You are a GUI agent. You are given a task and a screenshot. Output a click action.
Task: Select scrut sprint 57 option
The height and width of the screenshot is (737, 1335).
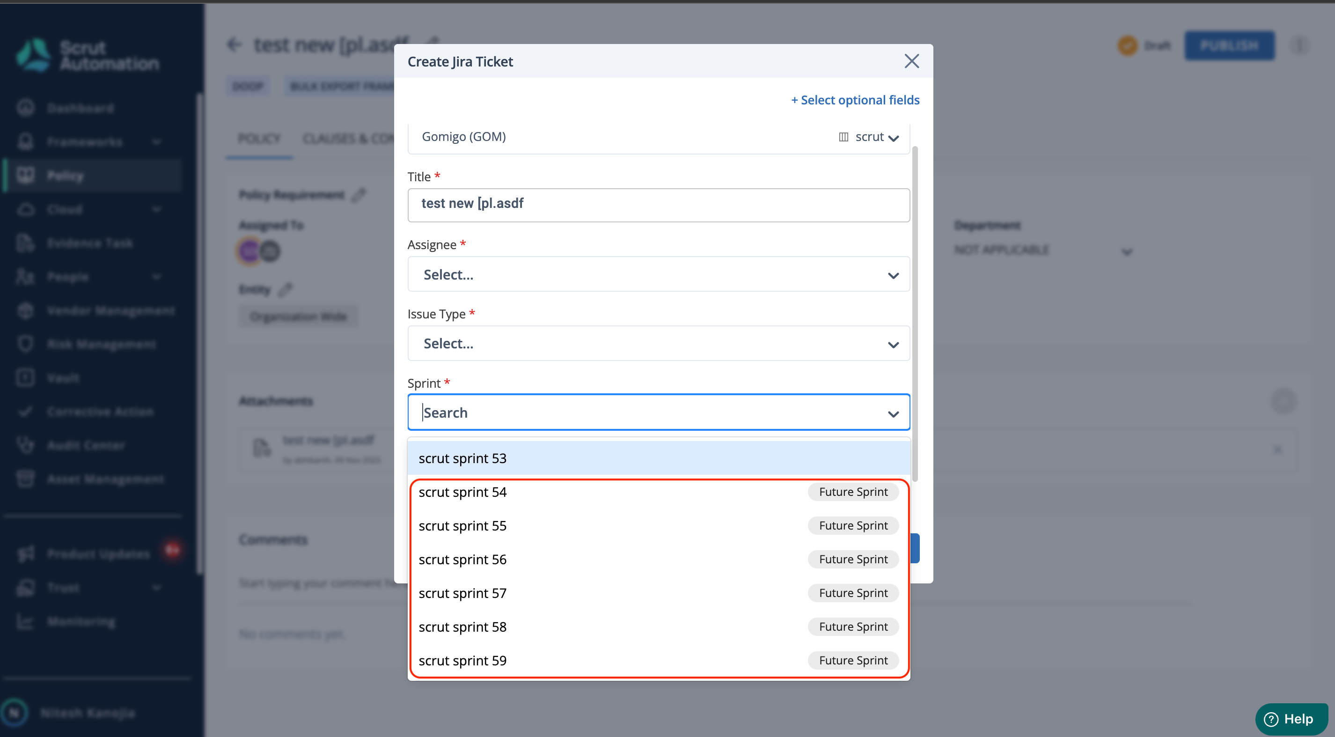click(658, 593)
